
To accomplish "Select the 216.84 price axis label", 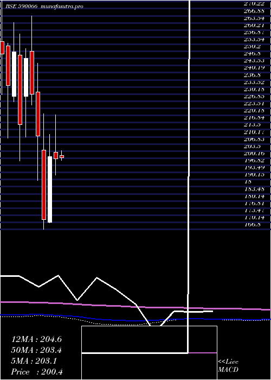I will click(x=254, y=118).
